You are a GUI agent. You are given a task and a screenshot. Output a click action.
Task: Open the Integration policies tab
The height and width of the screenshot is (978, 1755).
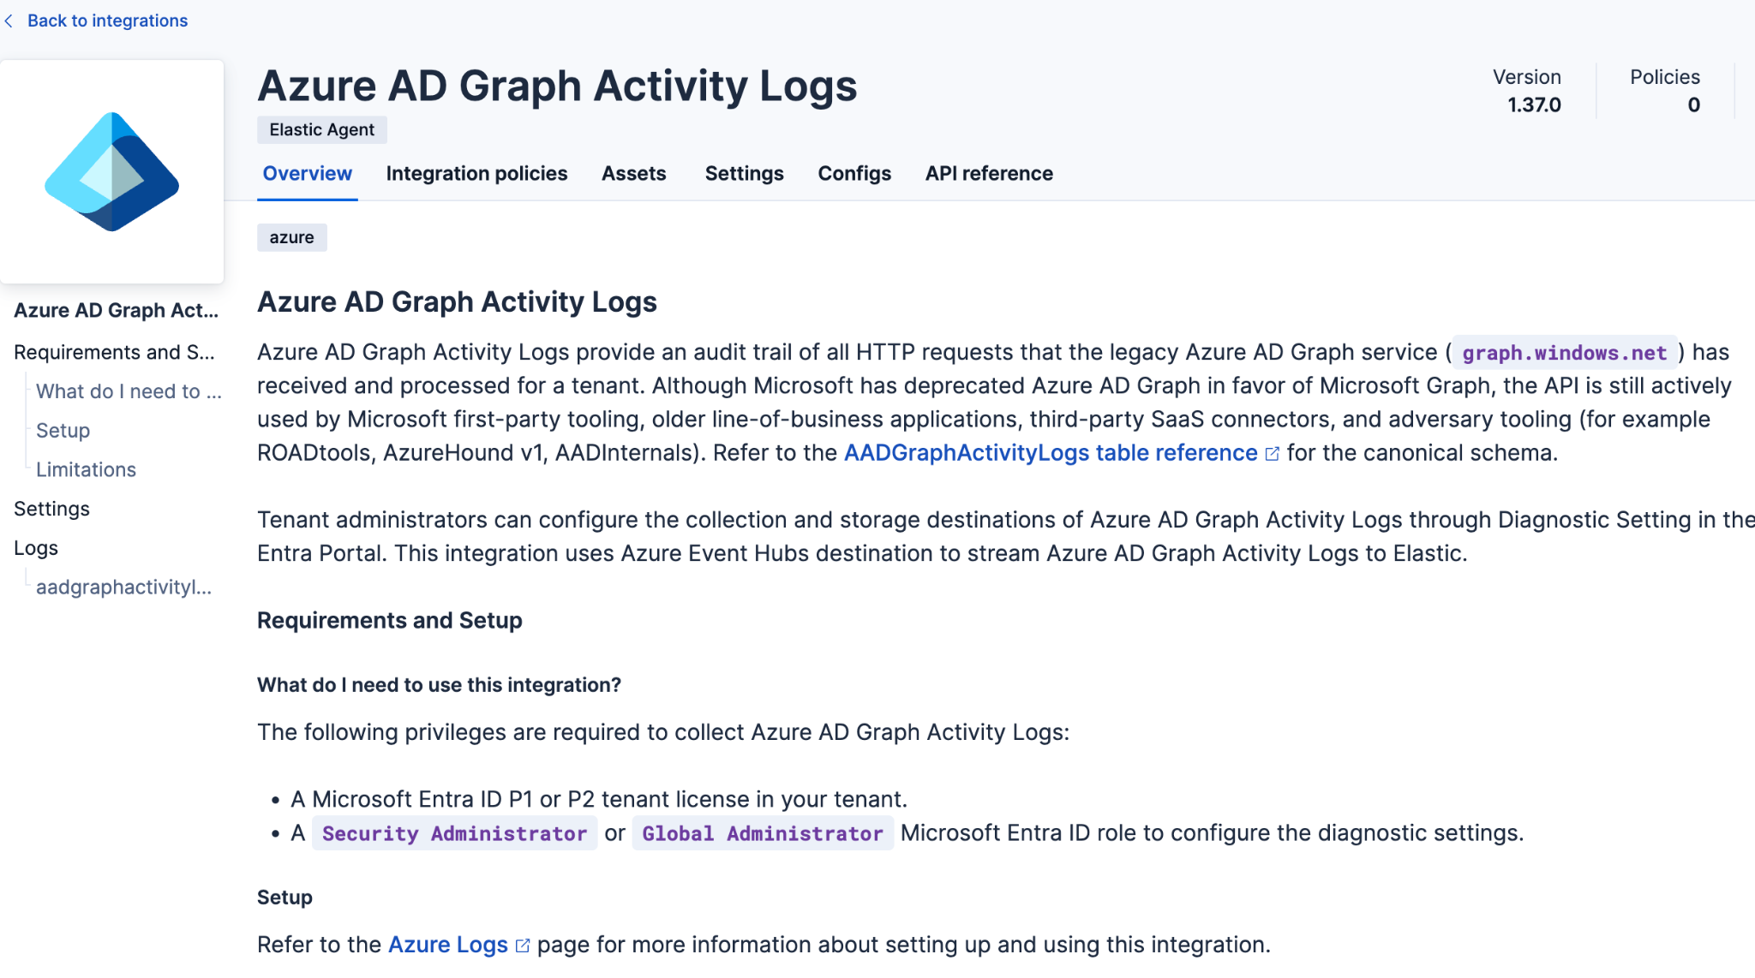click(476, 174)
